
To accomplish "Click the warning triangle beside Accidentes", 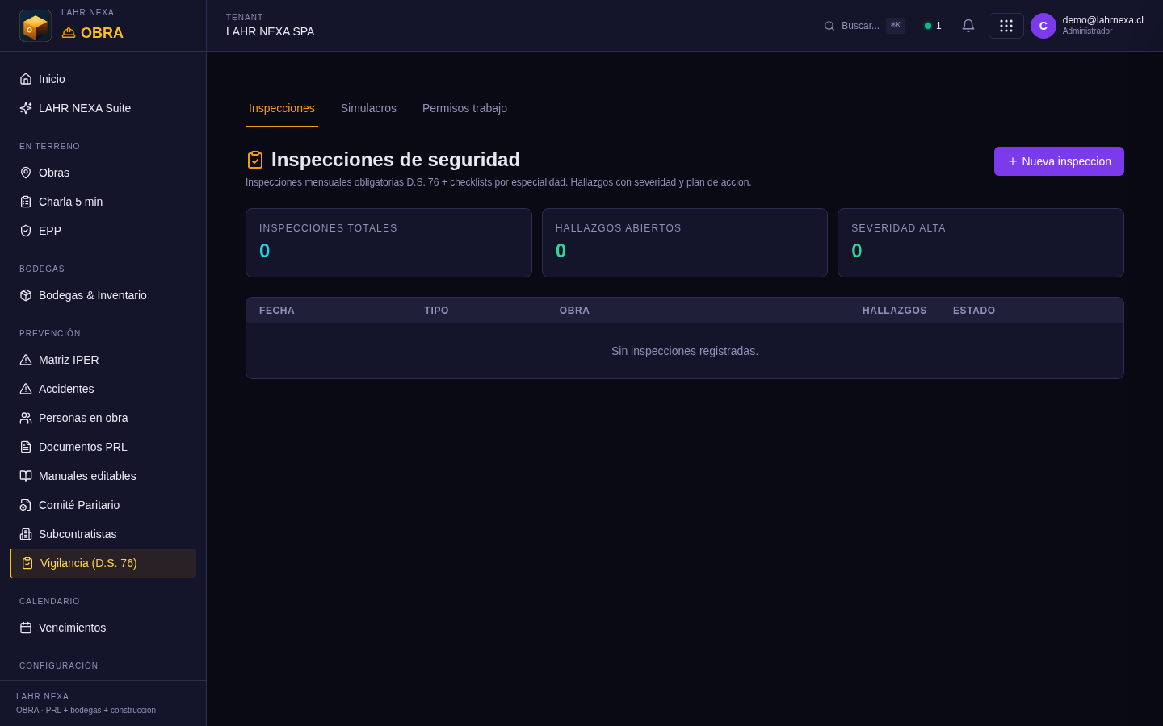I will [x=26, y=389].
